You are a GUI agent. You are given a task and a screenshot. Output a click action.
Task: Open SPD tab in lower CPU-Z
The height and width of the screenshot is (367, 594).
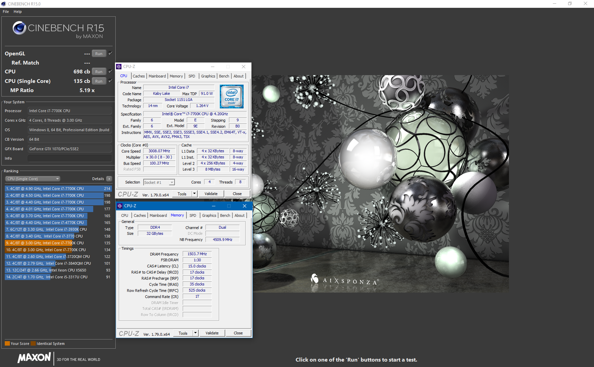193,215
